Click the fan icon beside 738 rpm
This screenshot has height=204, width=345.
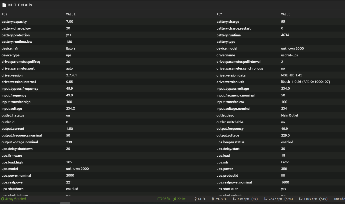click(x=235, y=199)
